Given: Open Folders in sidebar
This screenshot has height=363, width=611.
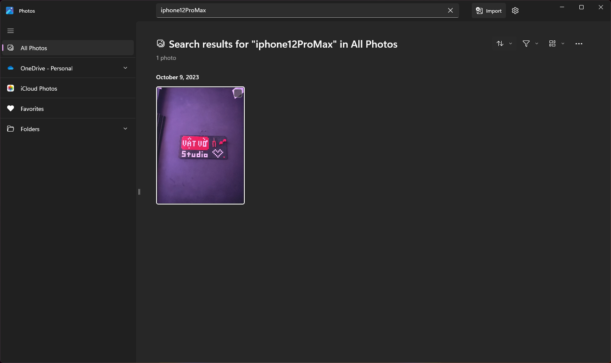Looking at the screenshot, I should click(68, 129).
